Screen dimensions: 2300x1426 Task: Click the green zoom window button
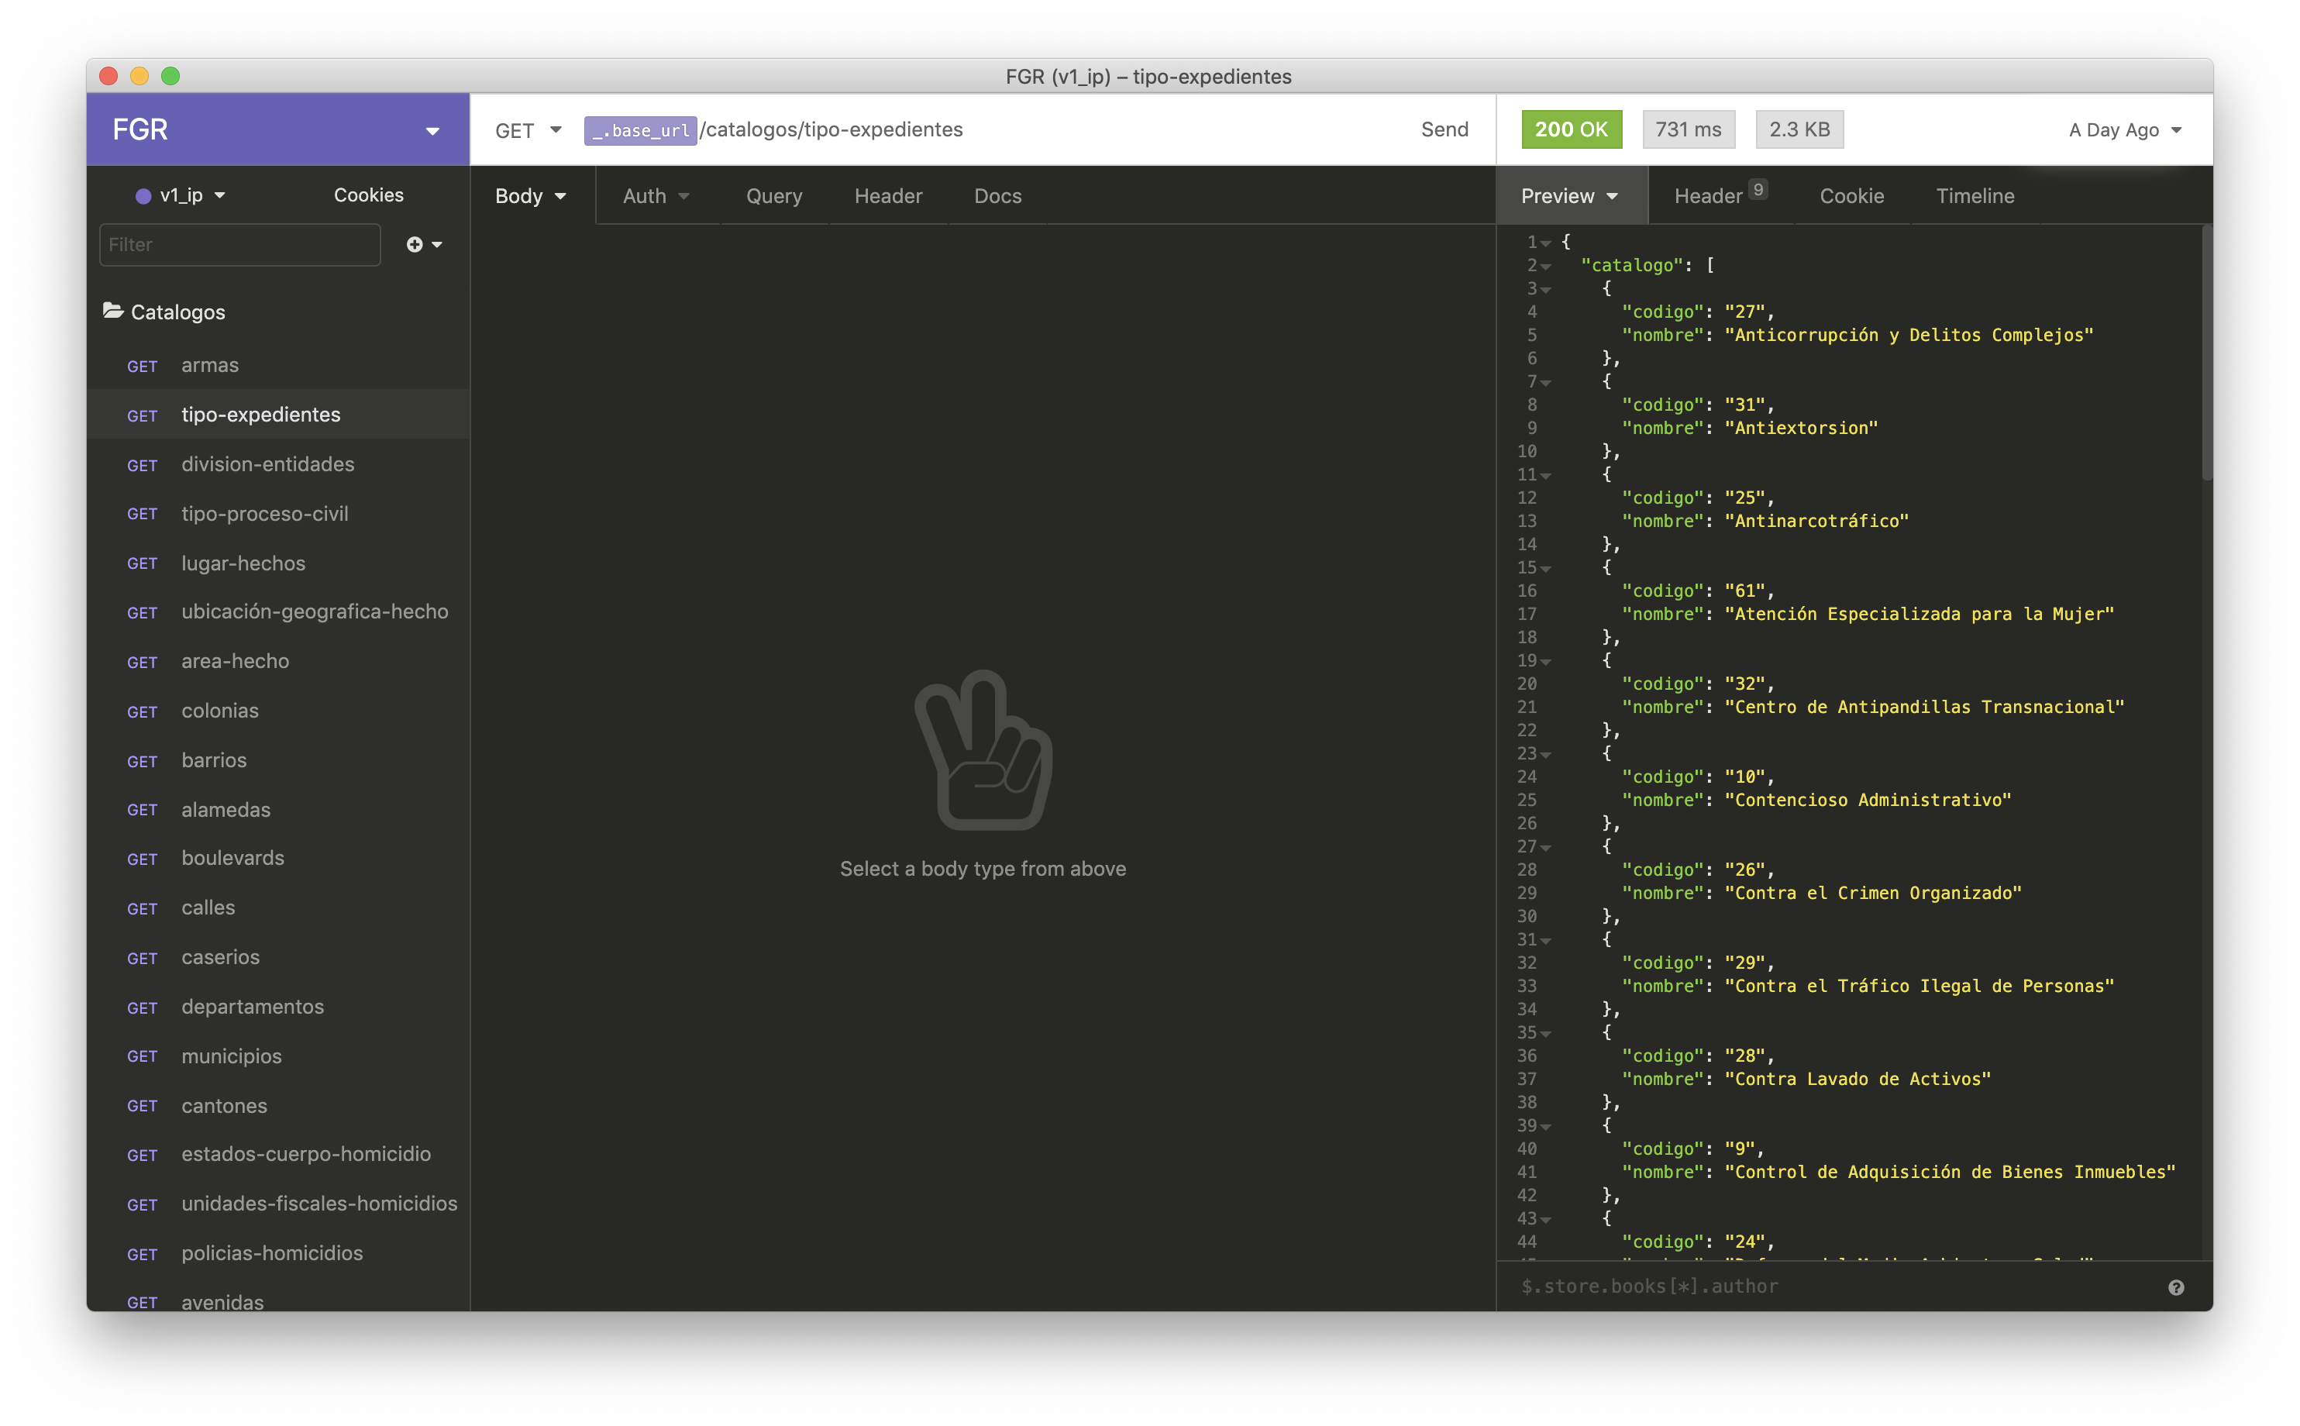coord(170,77)
